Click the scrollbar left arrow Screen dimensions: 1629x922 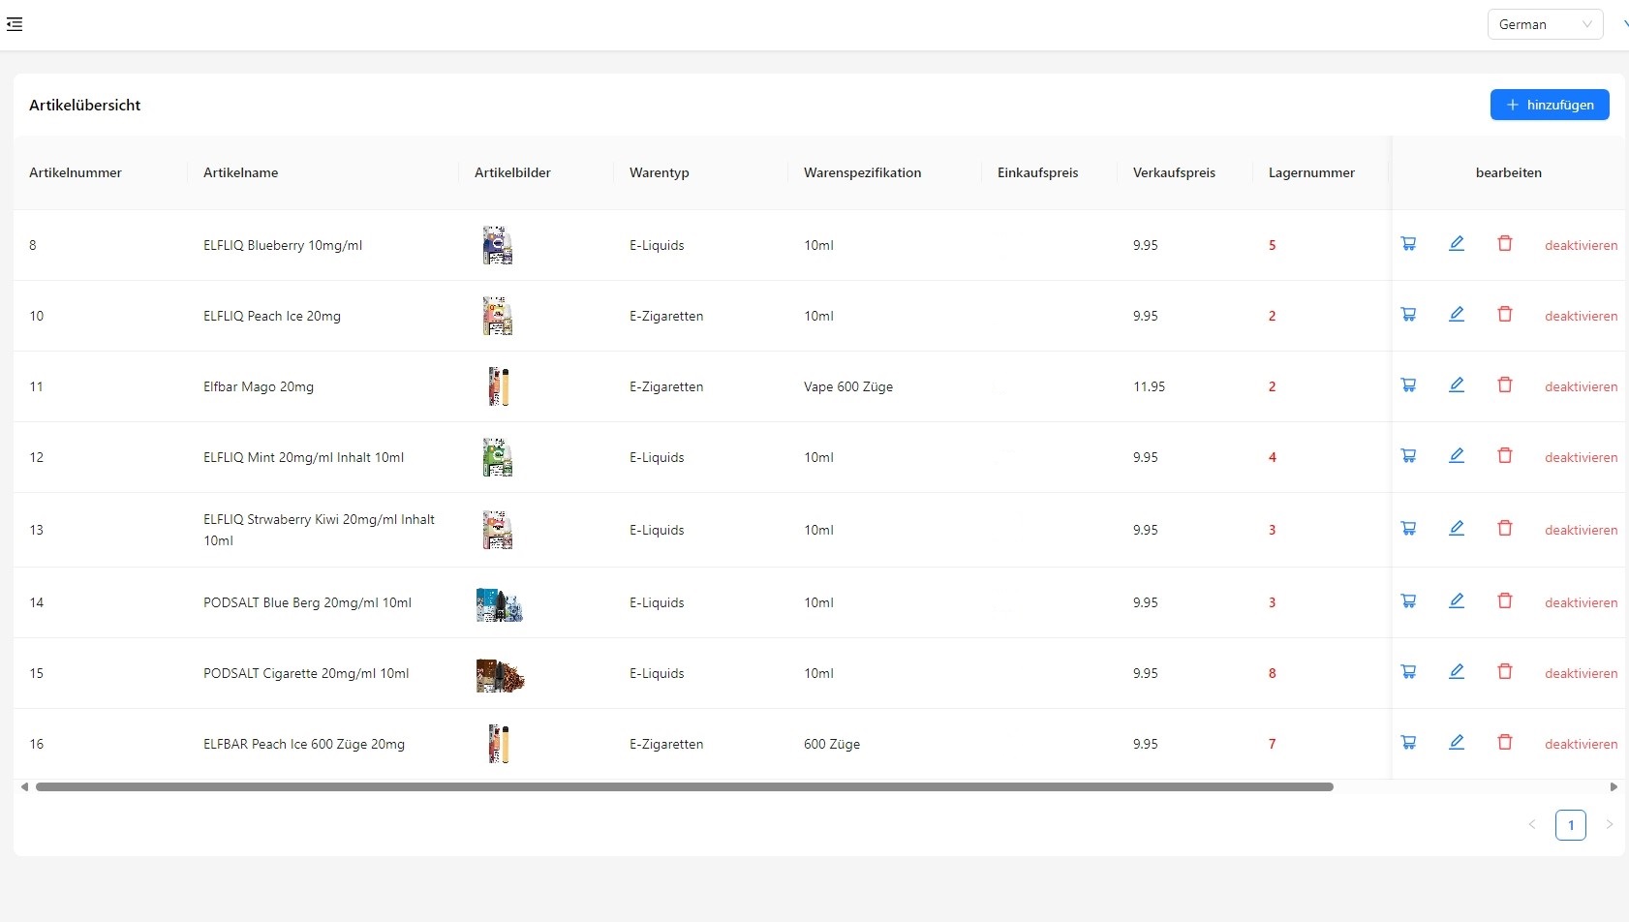[x=24, y=787]
